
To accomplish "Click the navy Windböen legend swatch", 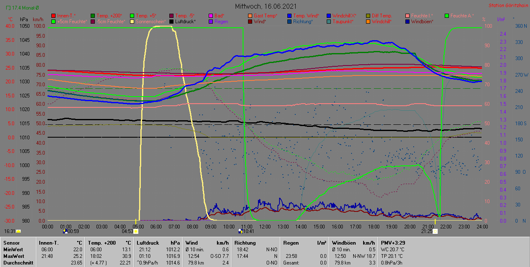I will (x=407, y=21).
